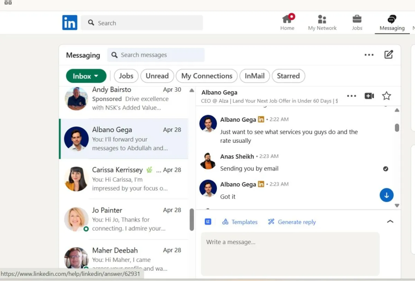Click the conversation list scrollbar thumb
The image size is (415, 281).
pyautogui.click(x=192, y=219)
